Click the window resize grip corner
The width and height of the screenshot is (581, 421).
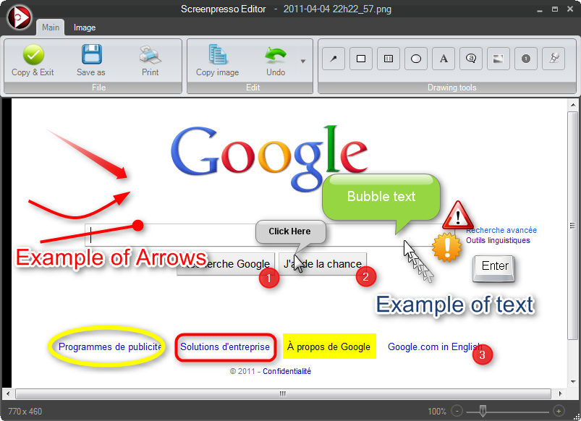[x=576, y=416]
